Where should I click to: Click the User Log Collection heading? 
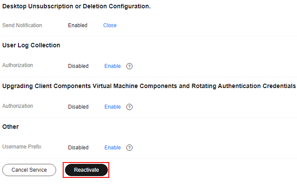(x=31, y=45)
